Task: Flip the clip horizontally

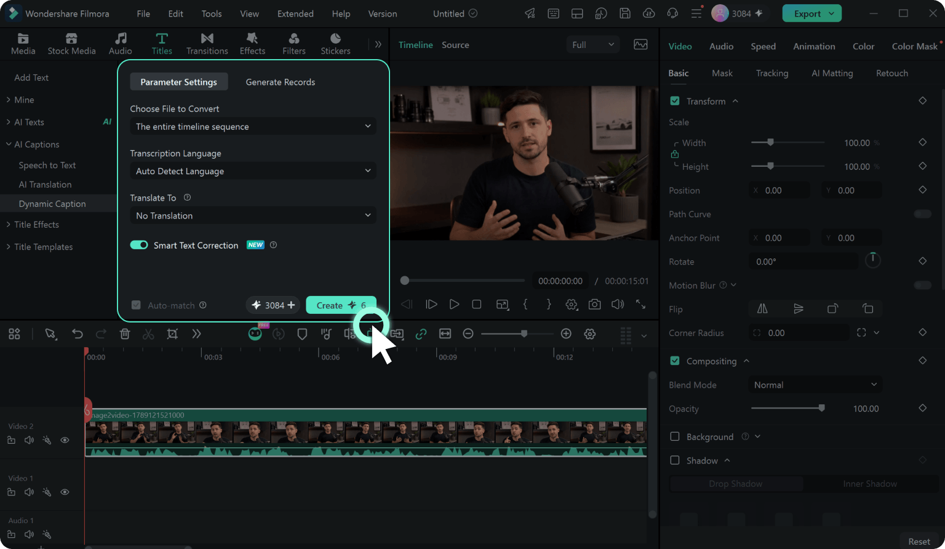Action: point(762,309)
